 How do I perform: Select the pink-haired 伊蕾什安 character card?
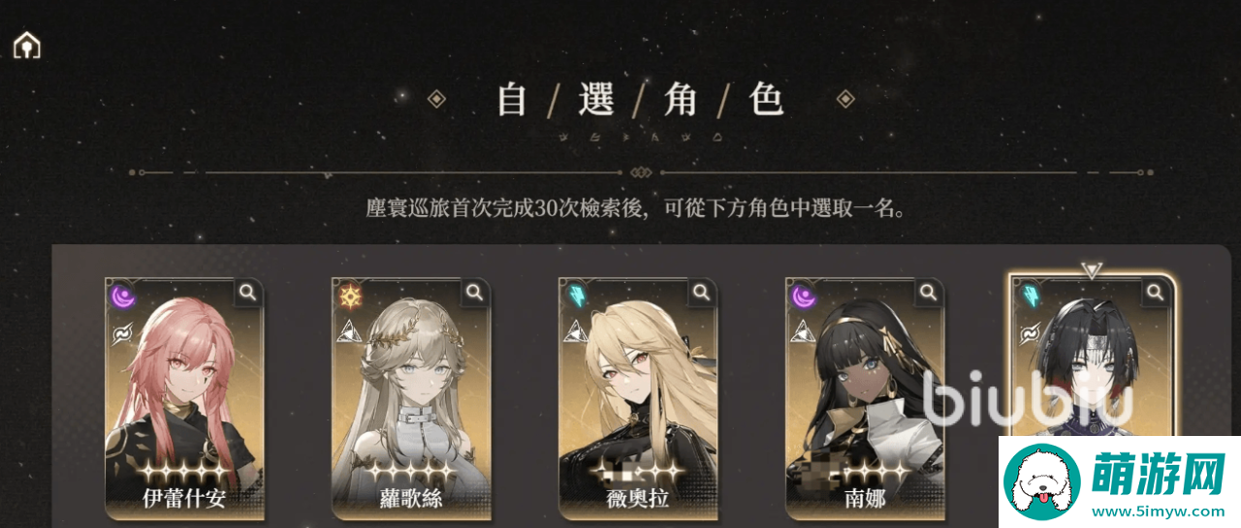[x=184, y=398]
